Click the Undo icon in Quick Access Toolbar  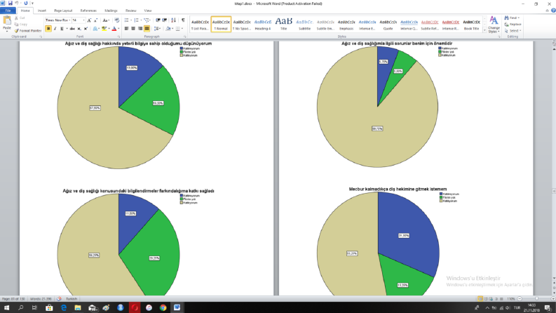click(17, 4)
